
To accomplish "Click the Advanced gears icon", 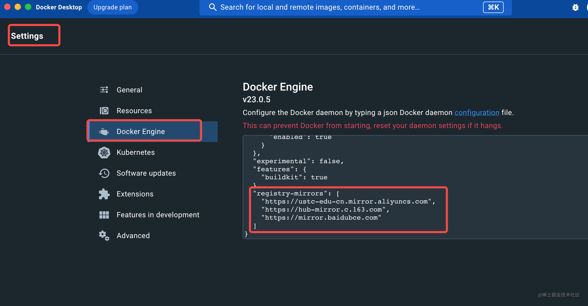I will pyautogui.click(x=104, y=236).
